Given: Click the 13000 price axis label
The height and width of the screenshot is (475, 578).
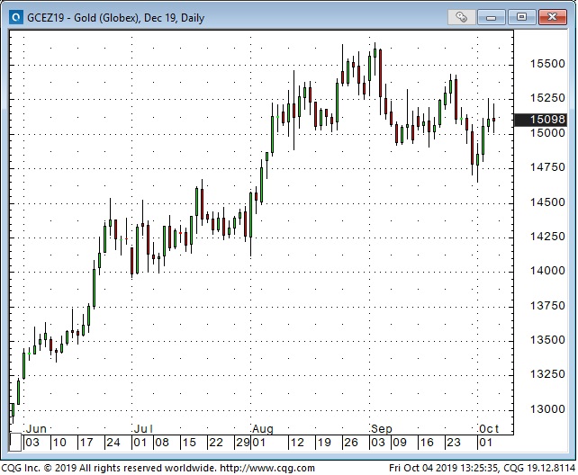Looking at the screenshot, I should pos(547,409).
